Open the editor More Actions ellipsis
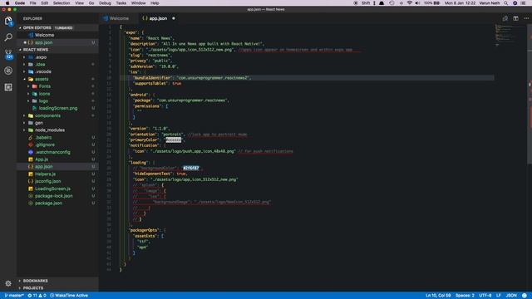Screen dimensions: 532x299 [x=526, y=18]
